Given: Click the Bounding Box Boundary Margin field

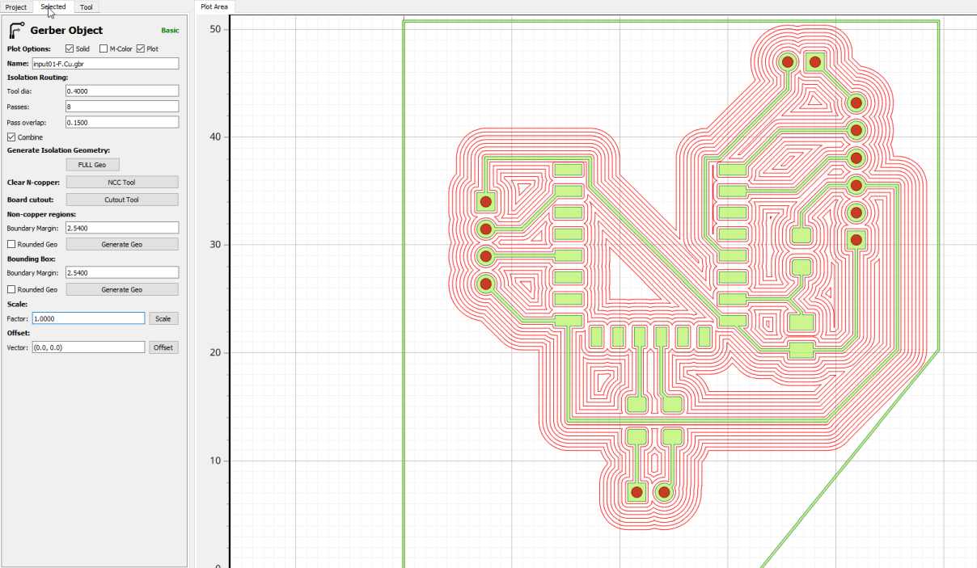Looking at the screenshot, I should coord(122,273).
